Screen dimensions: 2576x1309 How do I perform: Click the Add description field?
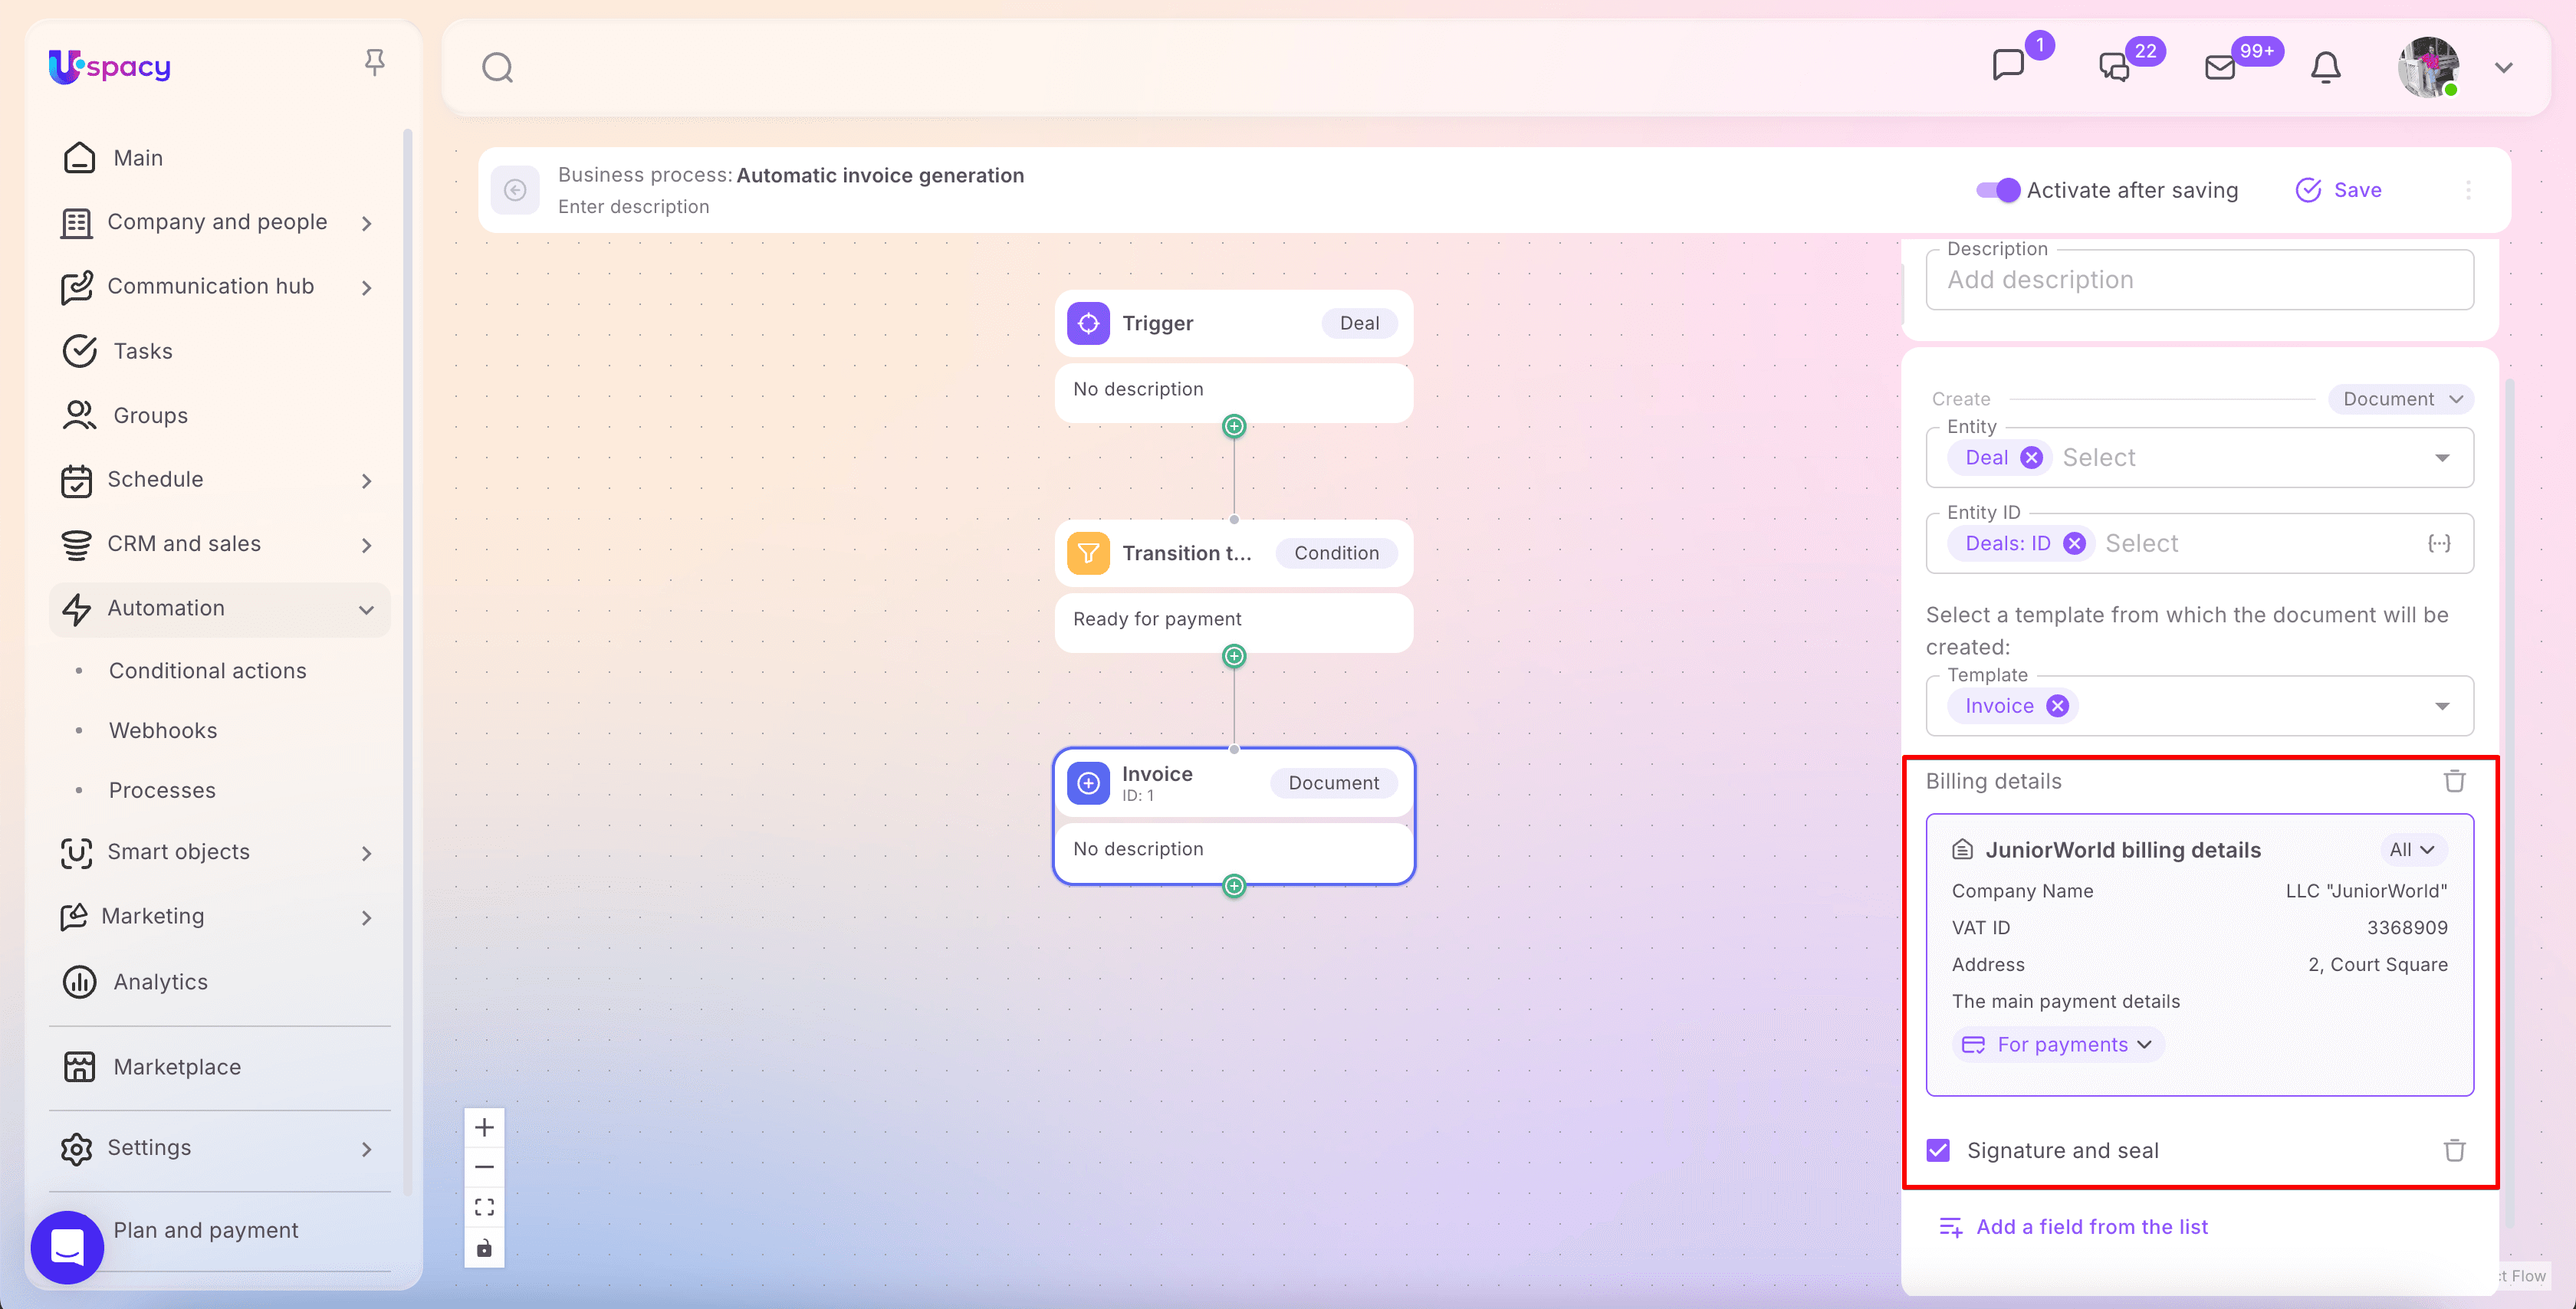[2200, 280]
